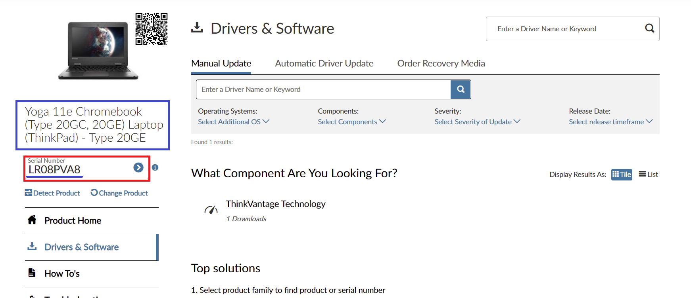This screenshot has height=298, width=691.
Task: Open the Order Recovery Media tab
Action: pyautogui.click(x=441, y=64)
